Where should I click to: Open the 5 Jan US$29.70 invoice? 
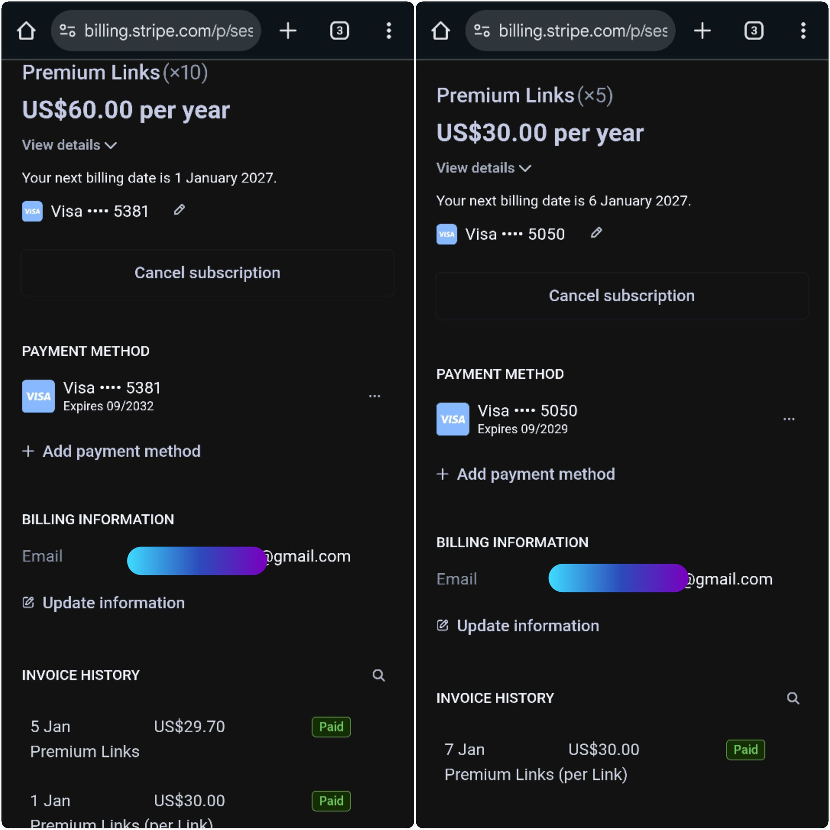(189, 727)
